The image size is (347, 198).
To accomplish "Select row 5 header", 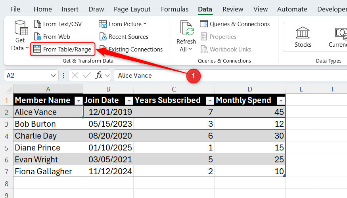I will 6,148.
